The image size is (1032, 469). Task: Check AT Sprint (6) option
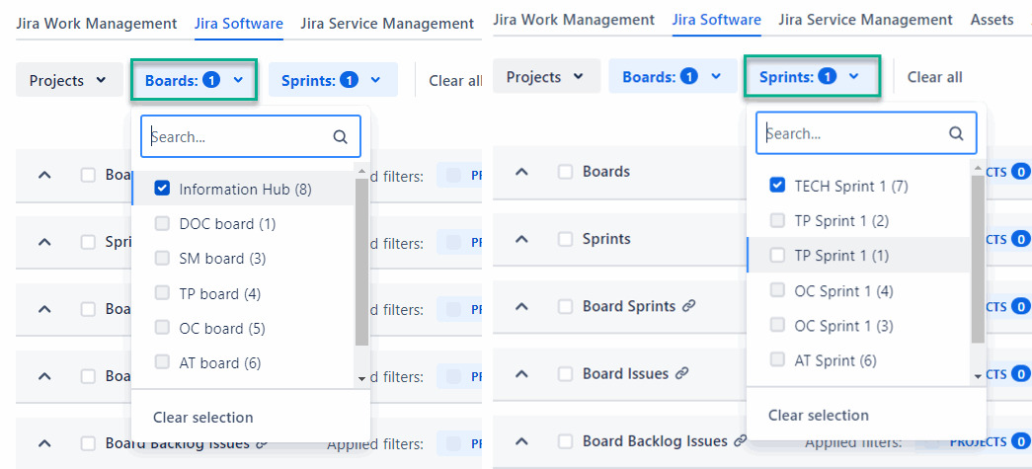pyautogui.click(x=777, y=359)
